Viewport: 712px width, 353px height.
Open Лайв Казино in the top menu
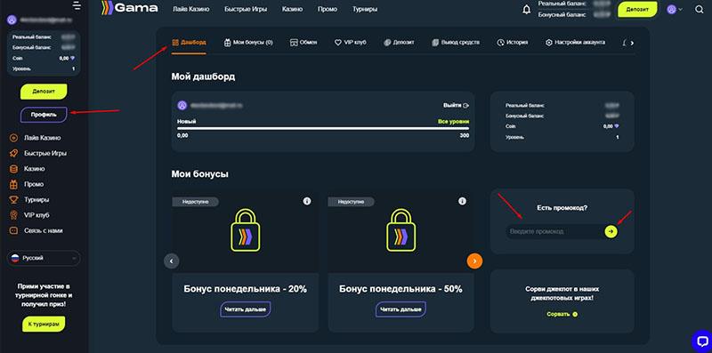coord(191,9)
